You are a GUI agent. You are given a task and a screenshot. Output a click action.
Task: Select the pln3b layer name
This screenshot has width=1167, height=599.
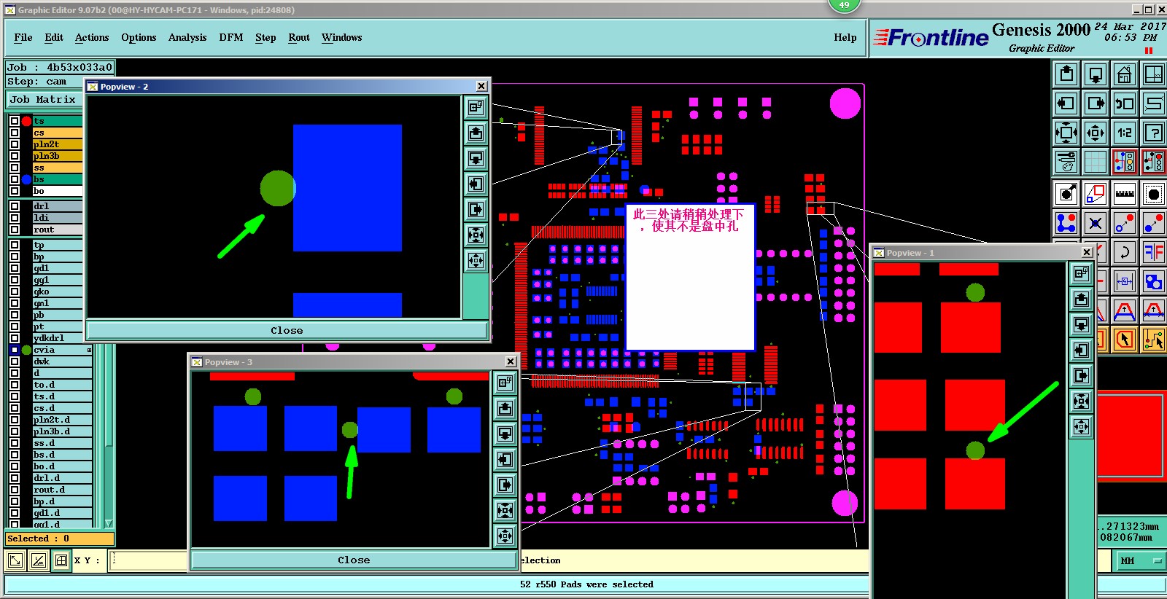(x=58, y=156)
